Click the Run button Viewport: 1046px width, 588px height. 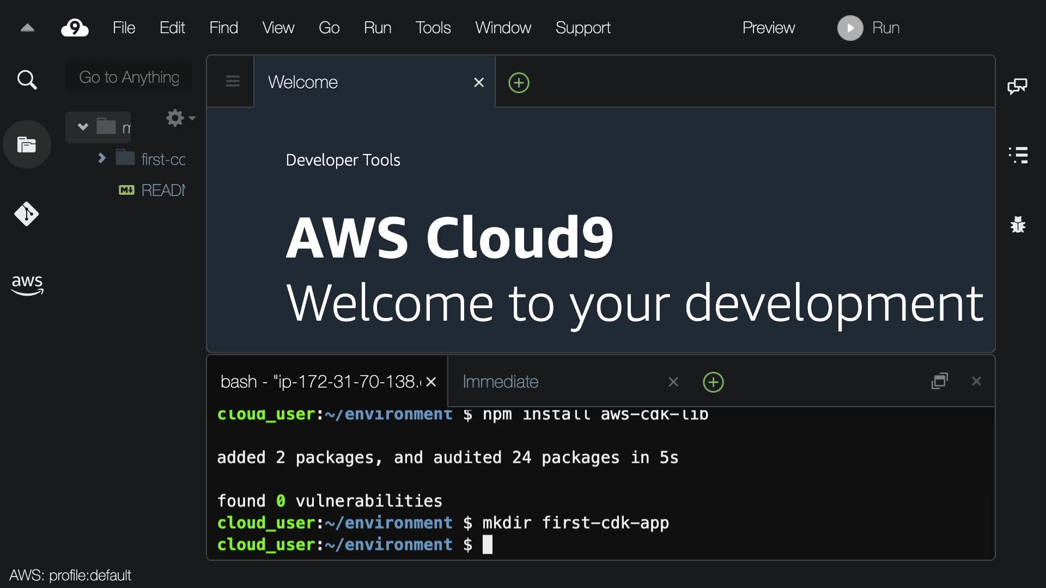(869, 28)
